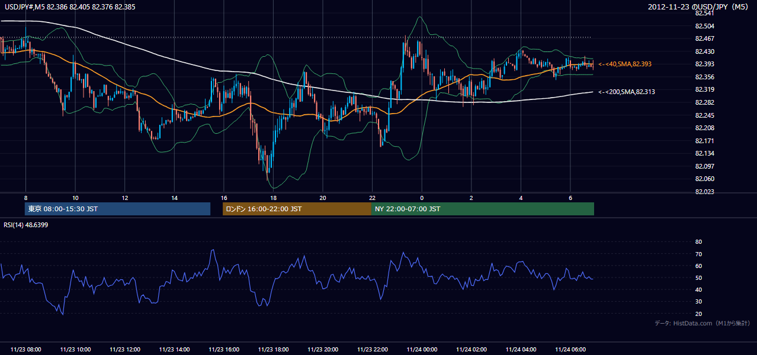Click RSI scale value 80
Viewport: 757px width, 355px height.
tap(698, 242)
